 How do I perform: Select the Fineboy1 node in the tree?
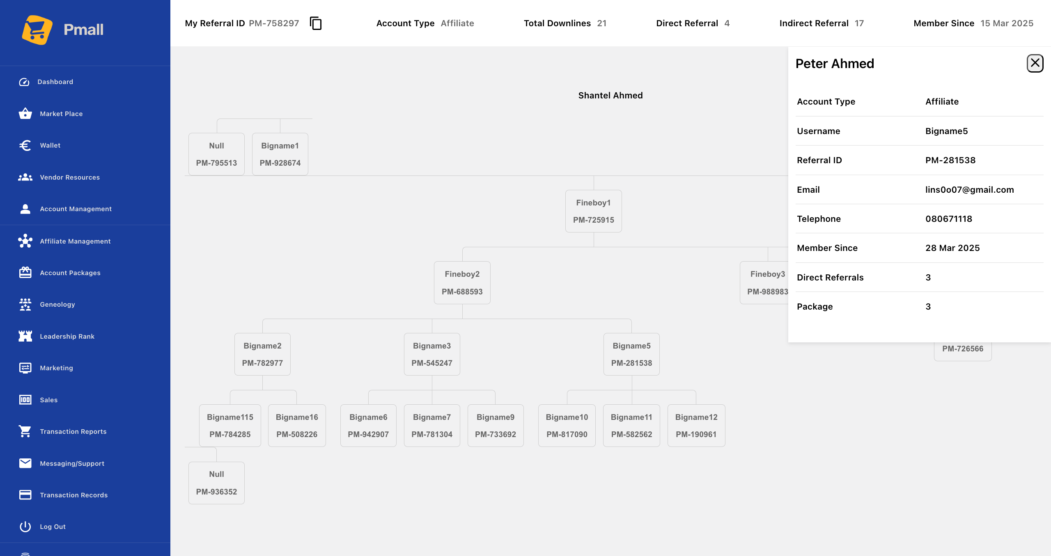click(593, 211)
